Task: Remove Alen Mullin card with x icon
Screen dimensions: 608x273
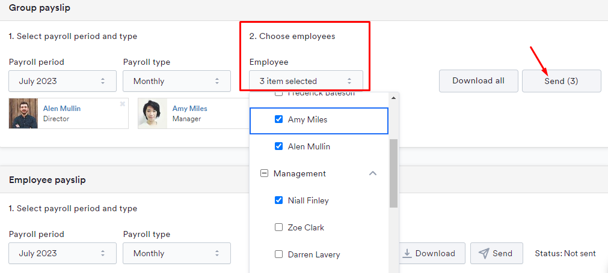Action: [123, 104]
